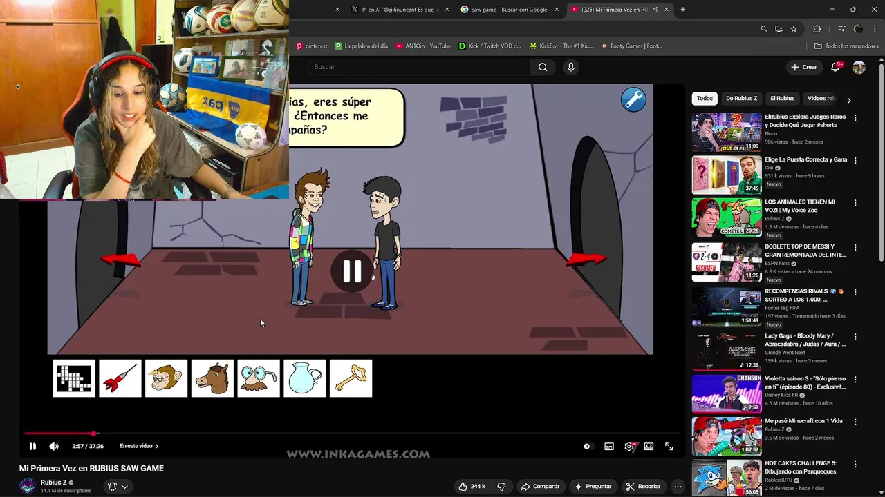Open Rubius Z channel name link
The image size is (885, 497).
(x=54, y=483)
